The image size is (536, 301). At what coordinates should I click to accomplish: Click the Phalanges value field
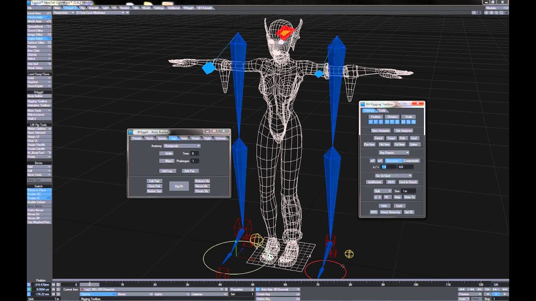(195, 161)
